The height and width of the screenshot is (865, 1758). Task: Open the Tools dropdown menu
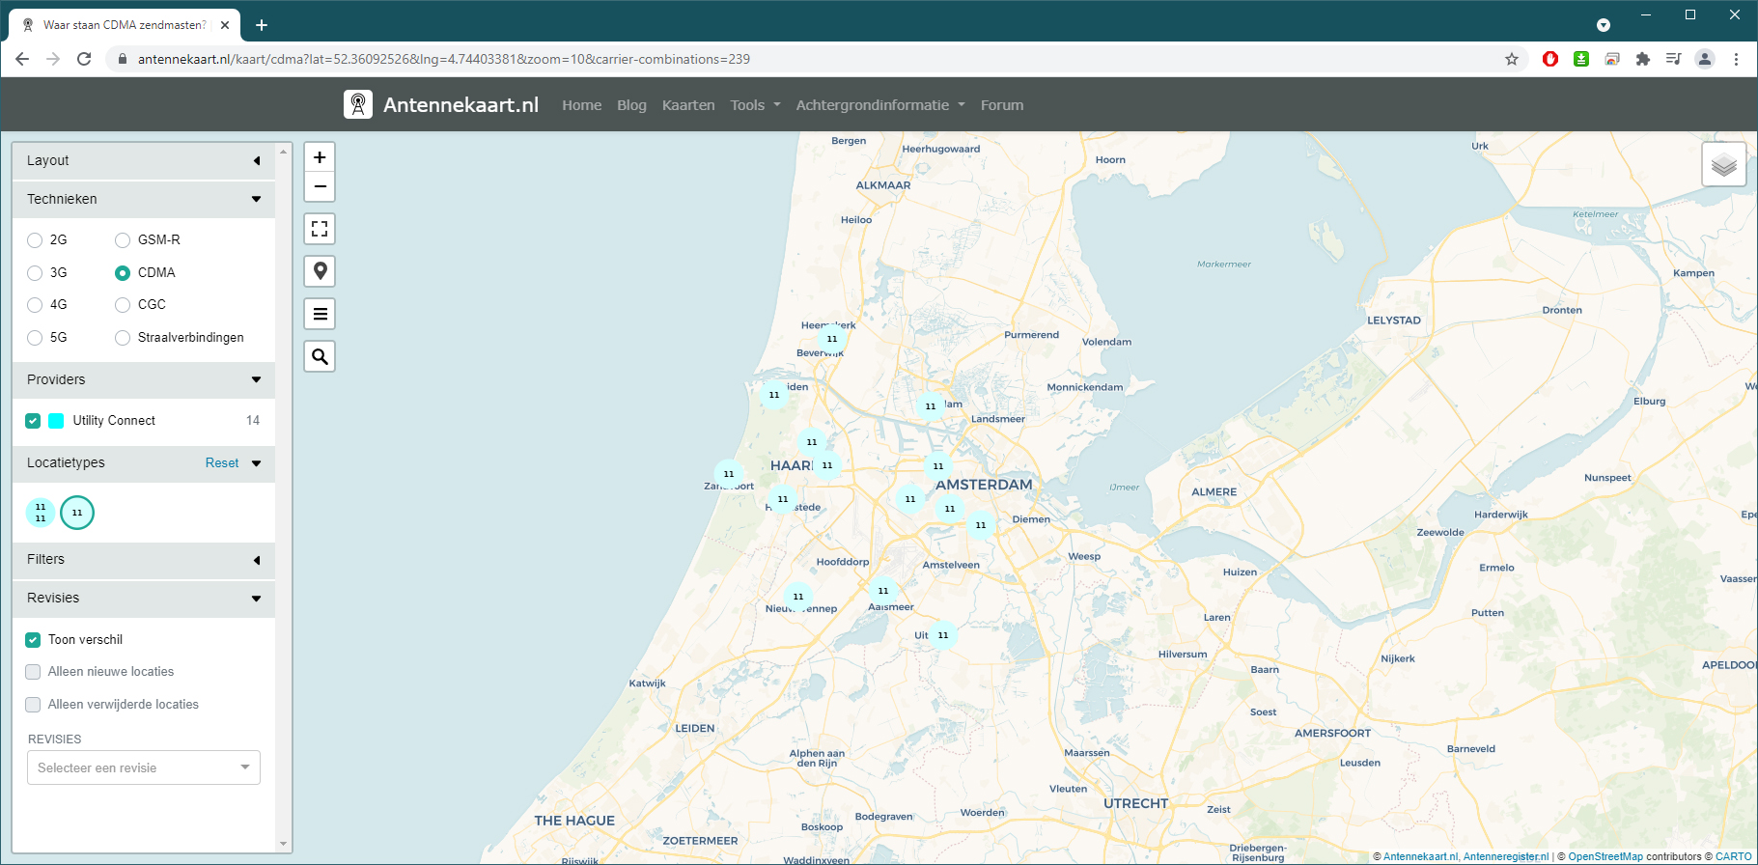pos(755,105)
